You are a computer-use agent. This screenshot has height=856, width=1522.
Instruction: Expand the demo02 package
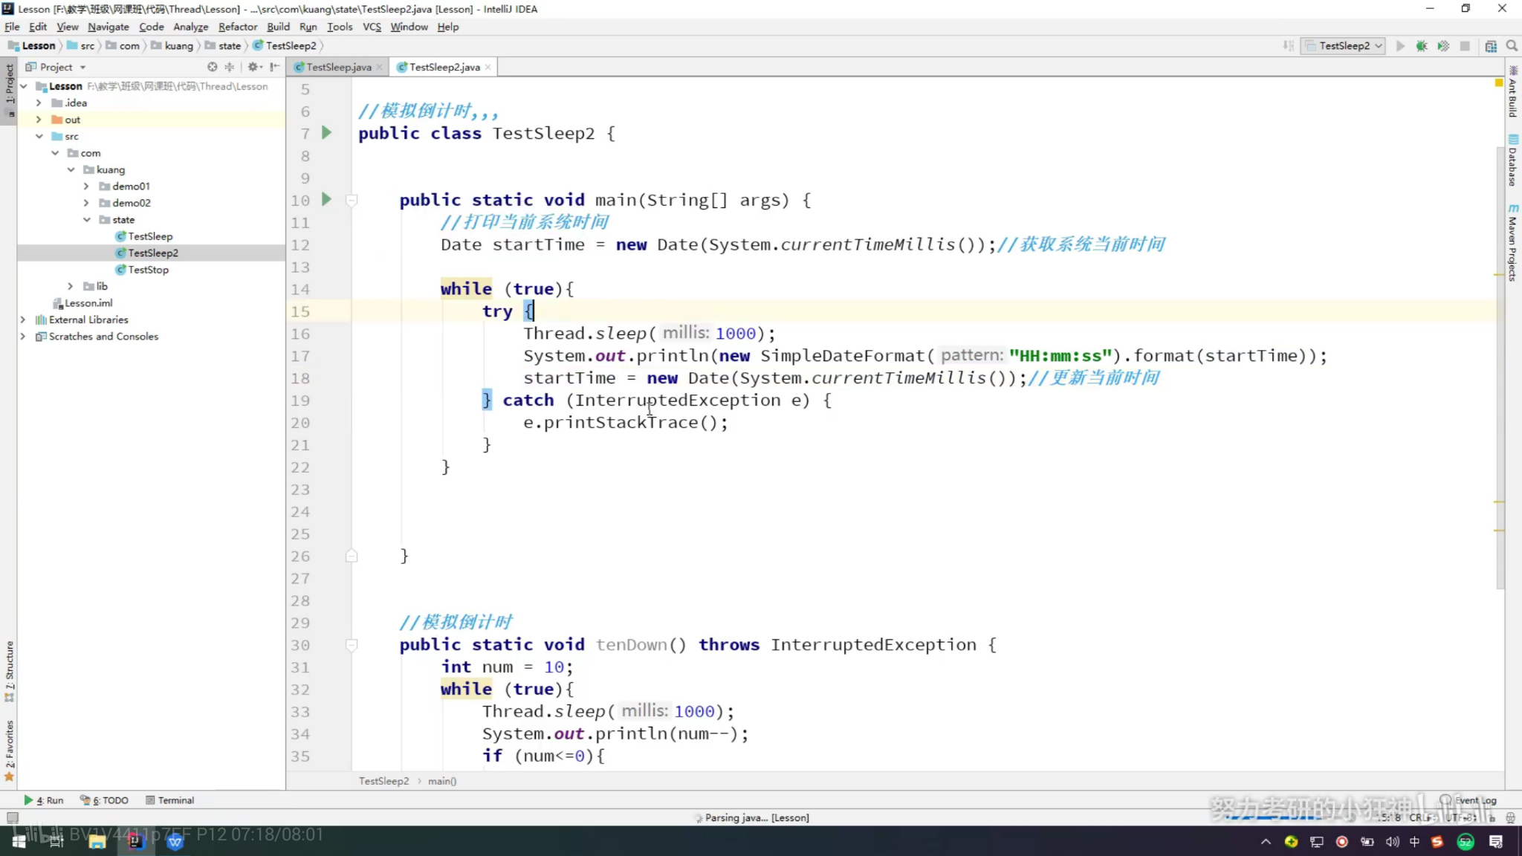click(x=86, y=203)
